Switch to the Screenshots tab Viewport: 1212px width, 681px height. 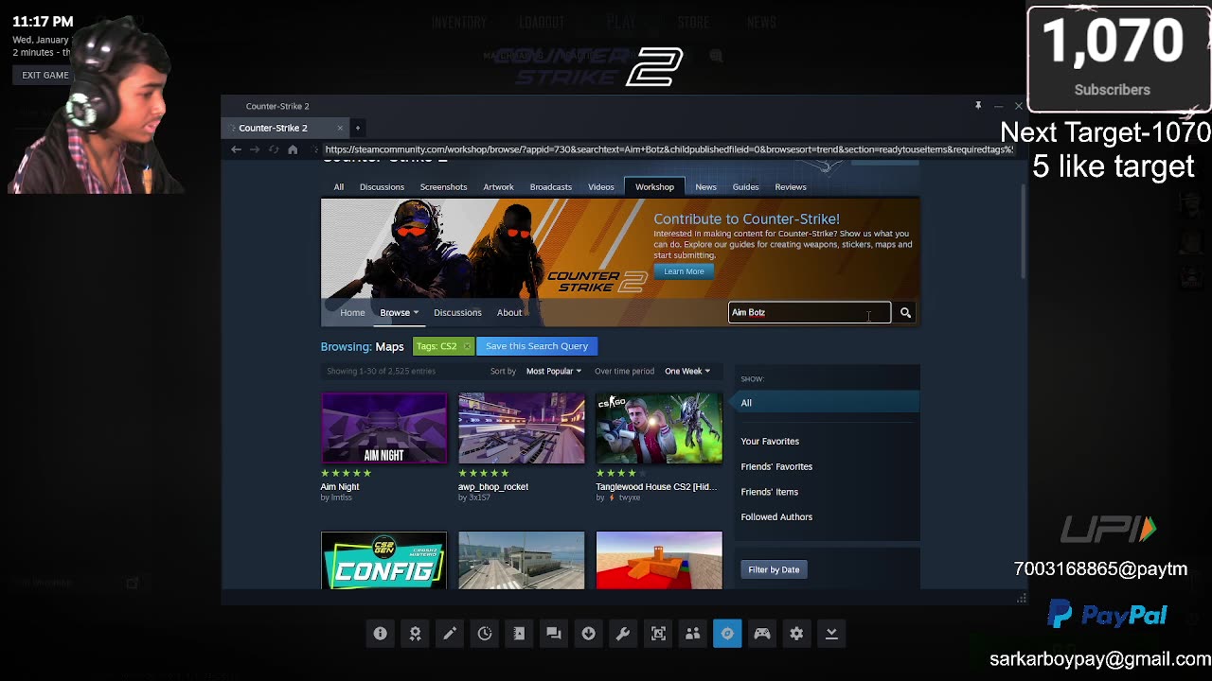443,187
